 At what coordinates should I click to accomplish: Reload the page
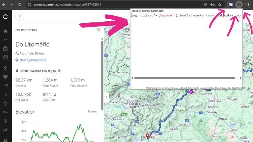(x=20, y=5)
